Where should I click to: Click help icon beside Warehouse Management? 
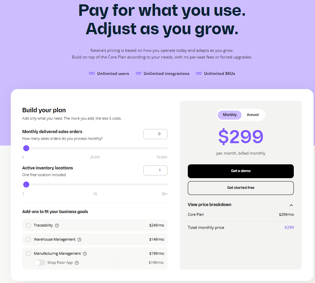(79, 240)
